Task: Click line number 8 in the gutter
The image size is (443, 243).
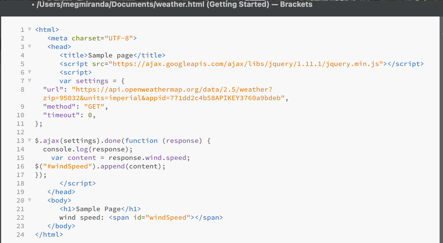Action: 22,90
